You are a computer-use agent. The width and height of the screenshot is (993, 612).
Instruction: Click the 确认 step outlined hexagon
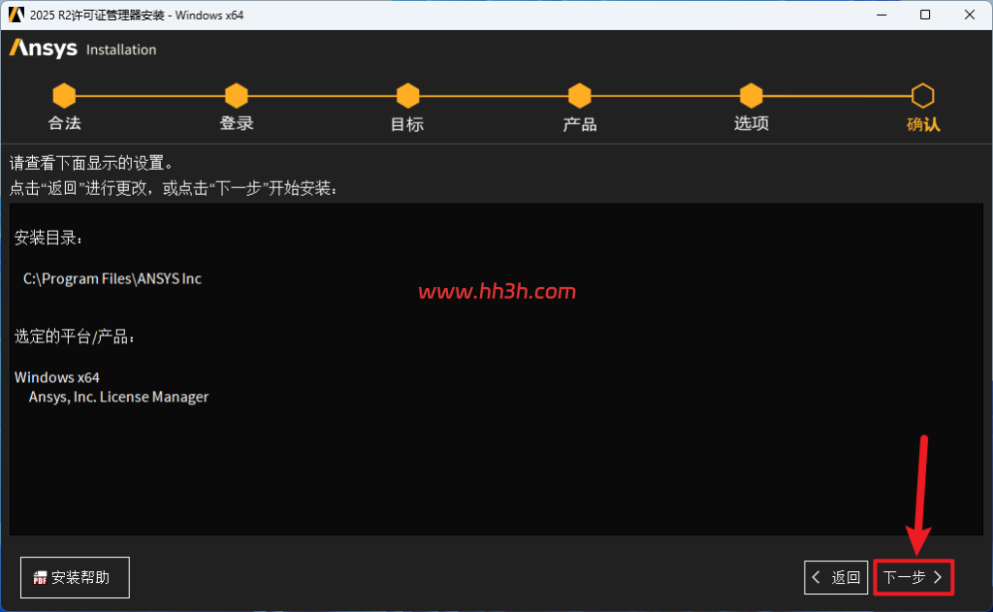[923, 96]
